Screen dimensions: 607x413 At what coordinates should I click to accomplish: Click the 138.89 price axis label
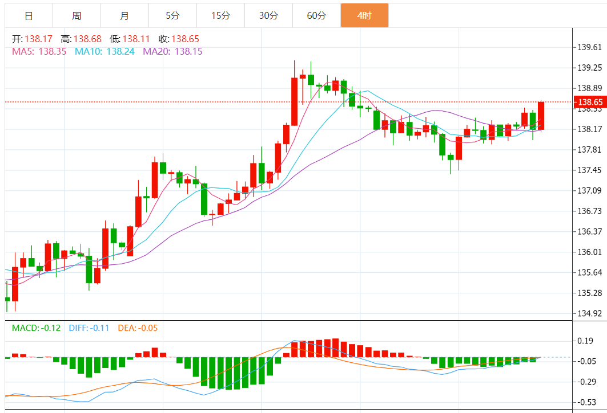point(589,88)
